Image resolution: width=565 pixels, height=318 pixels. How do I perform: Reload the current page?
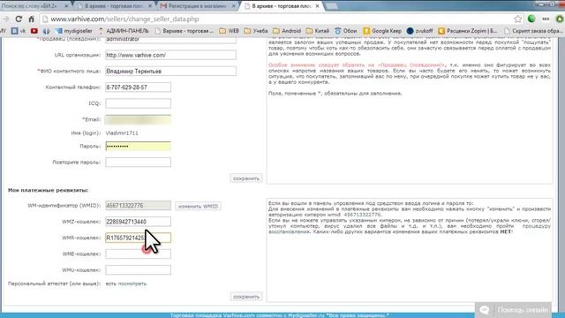pyautogui.click(x=19, y=19)
